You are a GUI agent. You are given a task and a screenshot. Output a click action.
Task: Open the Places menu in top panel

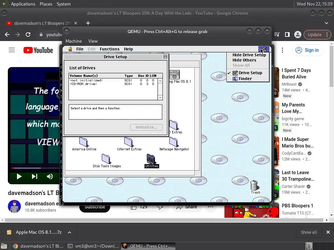46,4
